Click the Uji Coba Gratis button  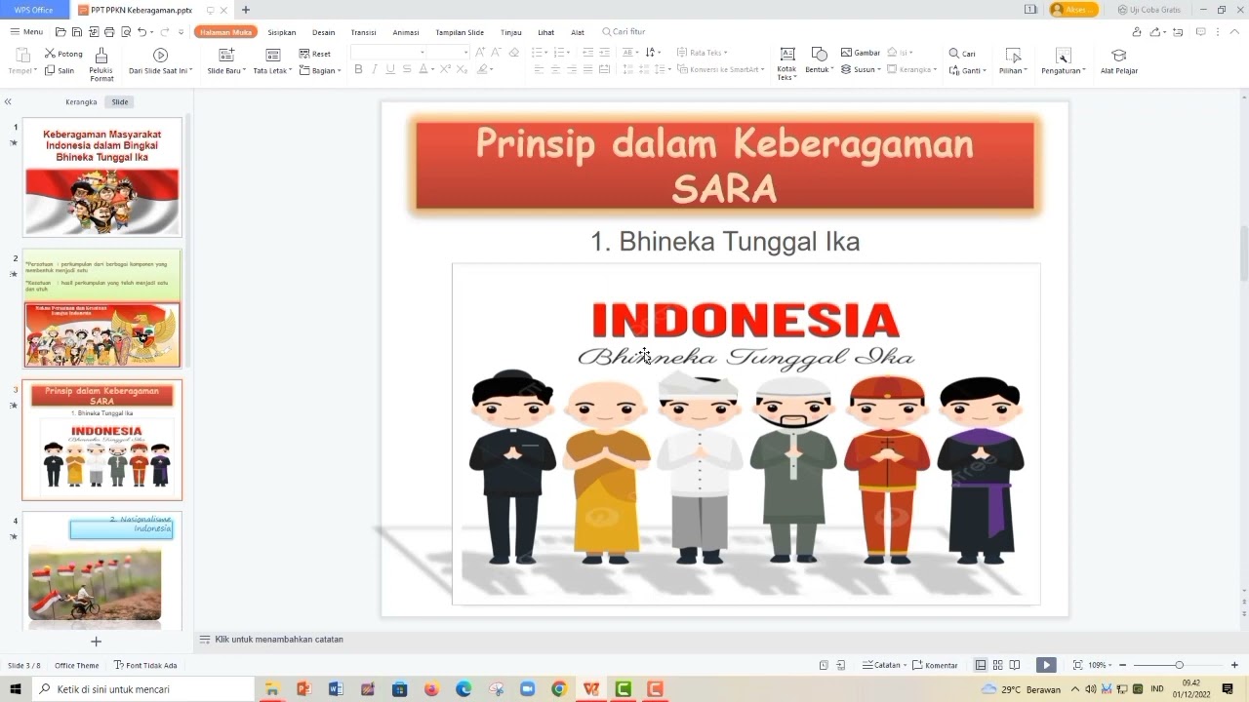[1149, 10]
